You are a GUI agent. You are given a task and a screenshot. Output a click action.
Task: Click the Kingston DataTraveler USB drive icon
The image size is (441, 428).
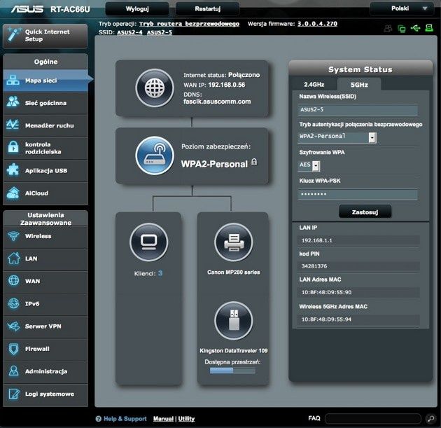(x=233, y=321)
